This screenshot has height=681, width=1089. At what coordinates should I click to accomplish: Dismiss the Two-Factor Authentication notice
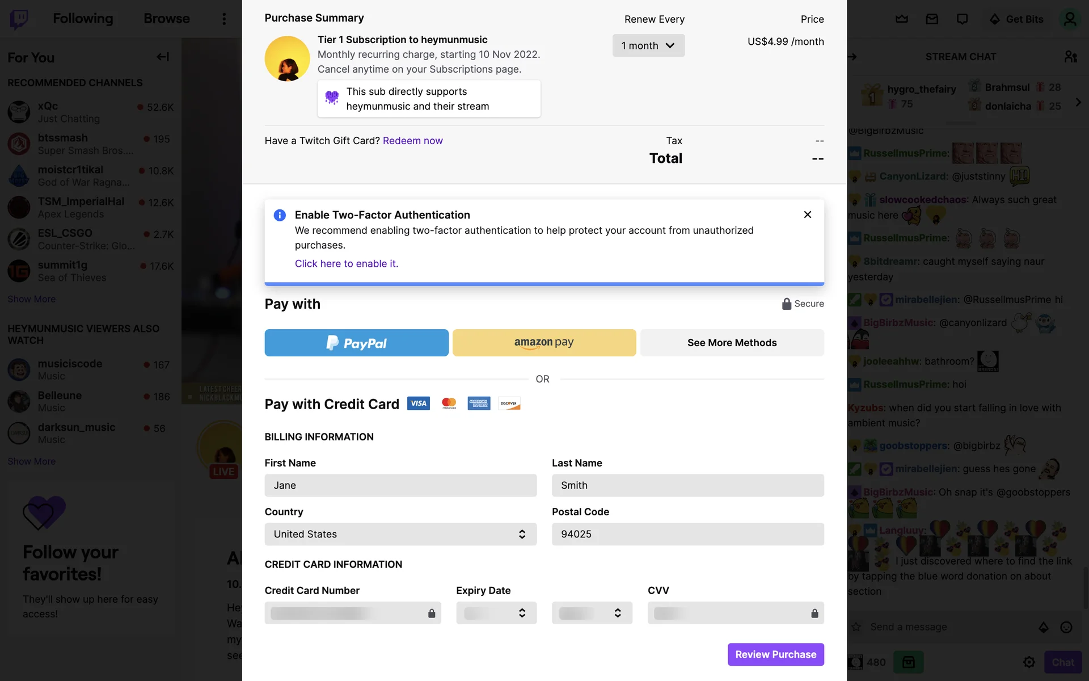point(808,215)
